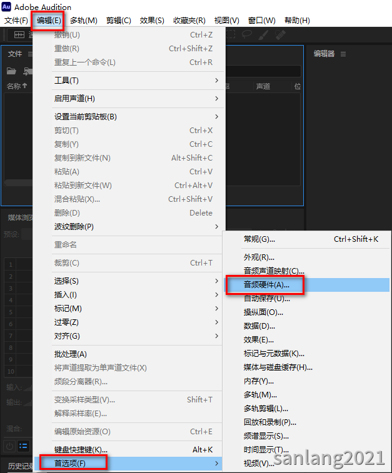
Task: Choose 音频硬件(A)... preference
Action: pyautogui.click(x=307, y=285)
